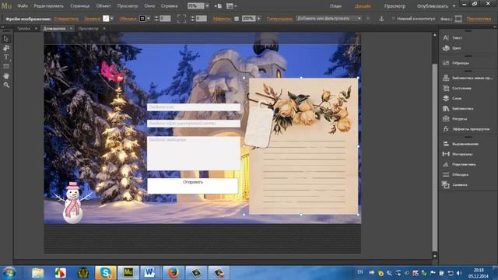
Task: Click the stroke weight stepper arrows
Action: 156,19
